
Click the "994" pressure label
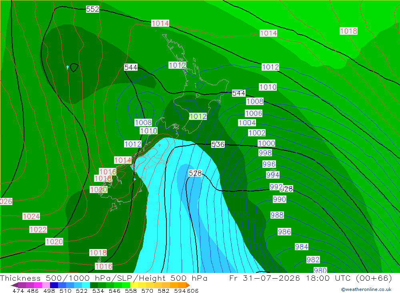pyautogui.click(x=273, y=175)
